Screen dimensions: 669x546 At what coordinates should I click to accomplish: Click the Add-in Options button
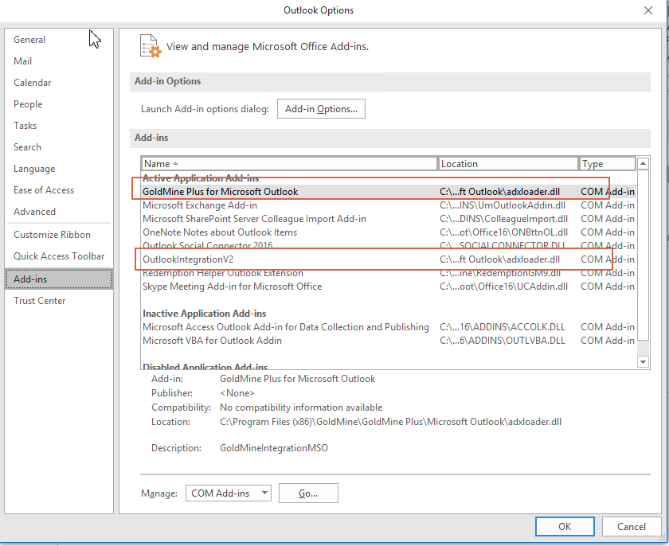click(321, 108)
